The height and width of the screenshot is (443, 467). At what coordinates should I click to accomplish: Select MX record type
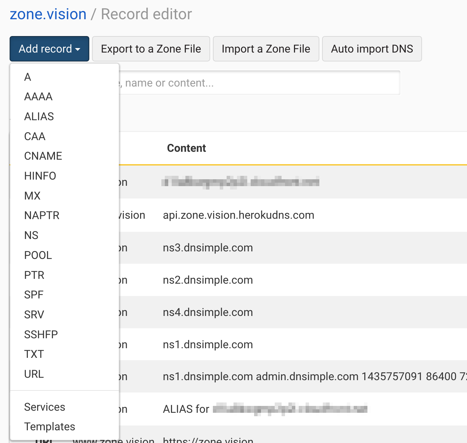[33, 196]
